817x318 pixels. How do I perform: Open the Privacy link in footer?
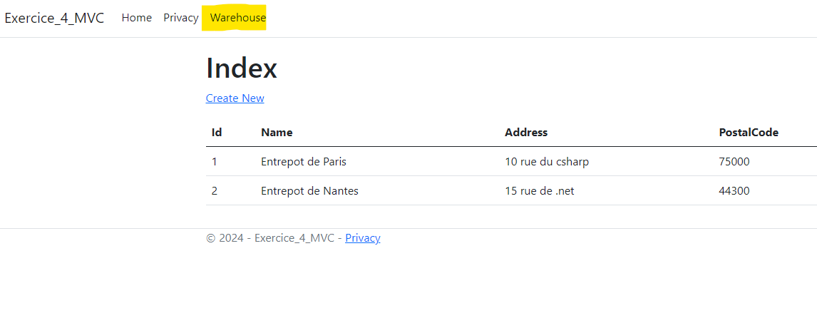click(363, 238)
